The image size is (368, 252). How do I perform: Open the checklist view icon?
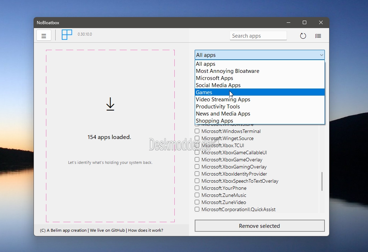click(318, 36)
